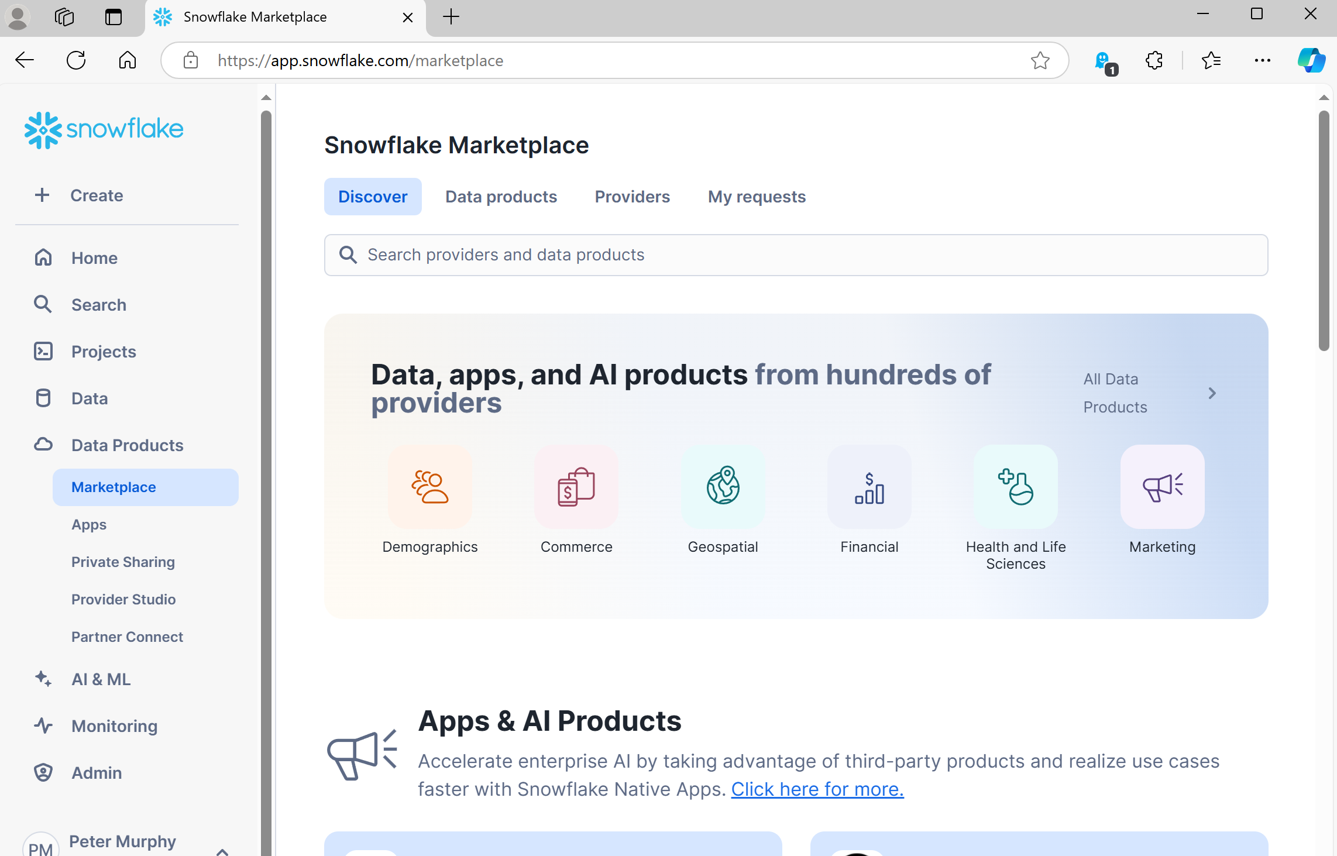1337x856 pixels.
Task: Expand the Peter Murphy account menu
Action: coord(222,850)
